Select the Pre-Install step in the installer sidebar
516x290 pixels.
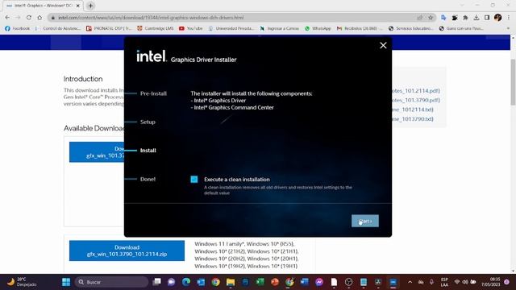tap(153, 93)
